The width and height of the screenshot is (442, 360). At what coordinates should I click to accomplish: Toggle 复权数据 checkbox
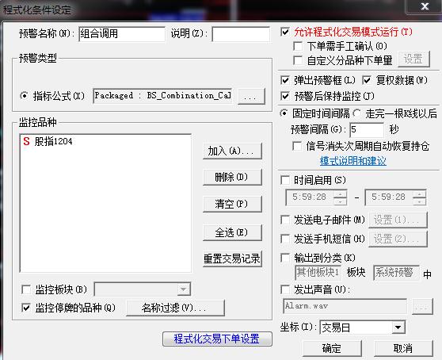(367, 80)
